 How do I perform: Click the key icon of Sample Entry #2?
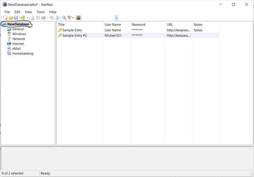[60, 35]
